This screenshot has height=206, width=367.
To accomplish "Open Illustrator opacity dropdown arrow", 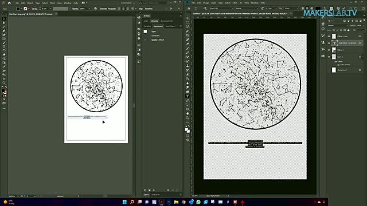I will [x=89, y=9].
